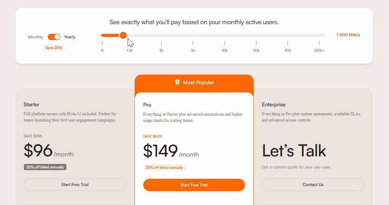Click the Save 25% badge
389x205 pixels.
54,48
